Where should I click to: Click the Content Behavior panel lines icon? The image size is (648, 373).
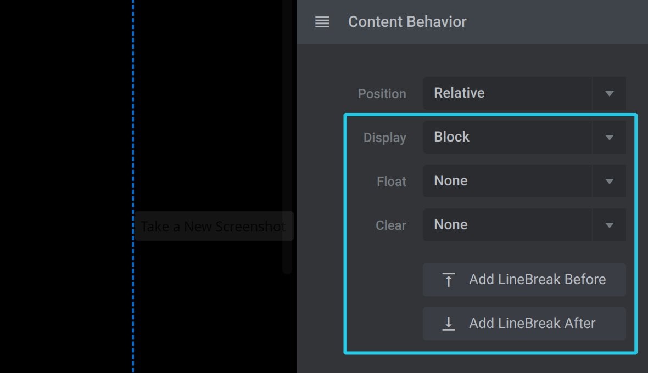coord(322,22)
